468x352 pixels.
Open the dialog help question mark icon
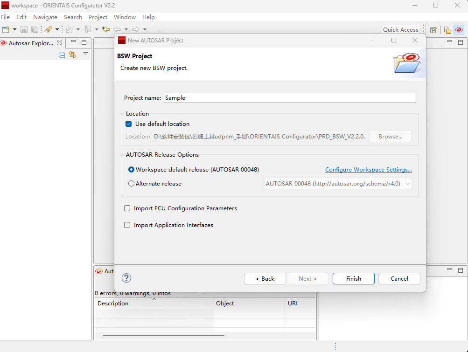pos(126,278)
